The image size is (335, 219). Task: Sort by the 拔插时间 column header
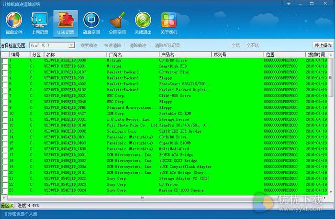tap(317, 55)
